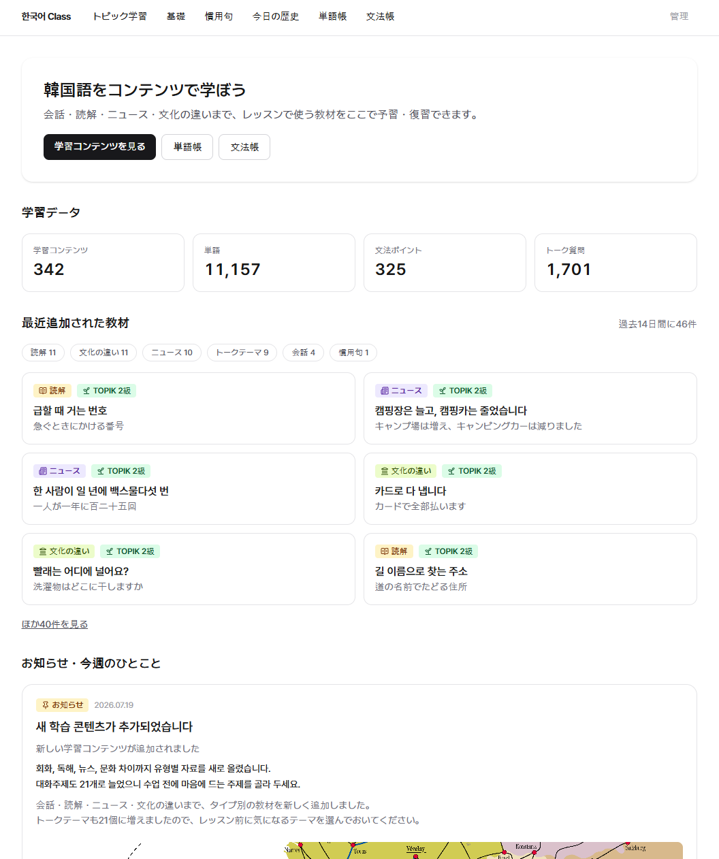The image size is (719, 859).
Task: Select the 文化の違い 11 filter chip
Action: 103,353
